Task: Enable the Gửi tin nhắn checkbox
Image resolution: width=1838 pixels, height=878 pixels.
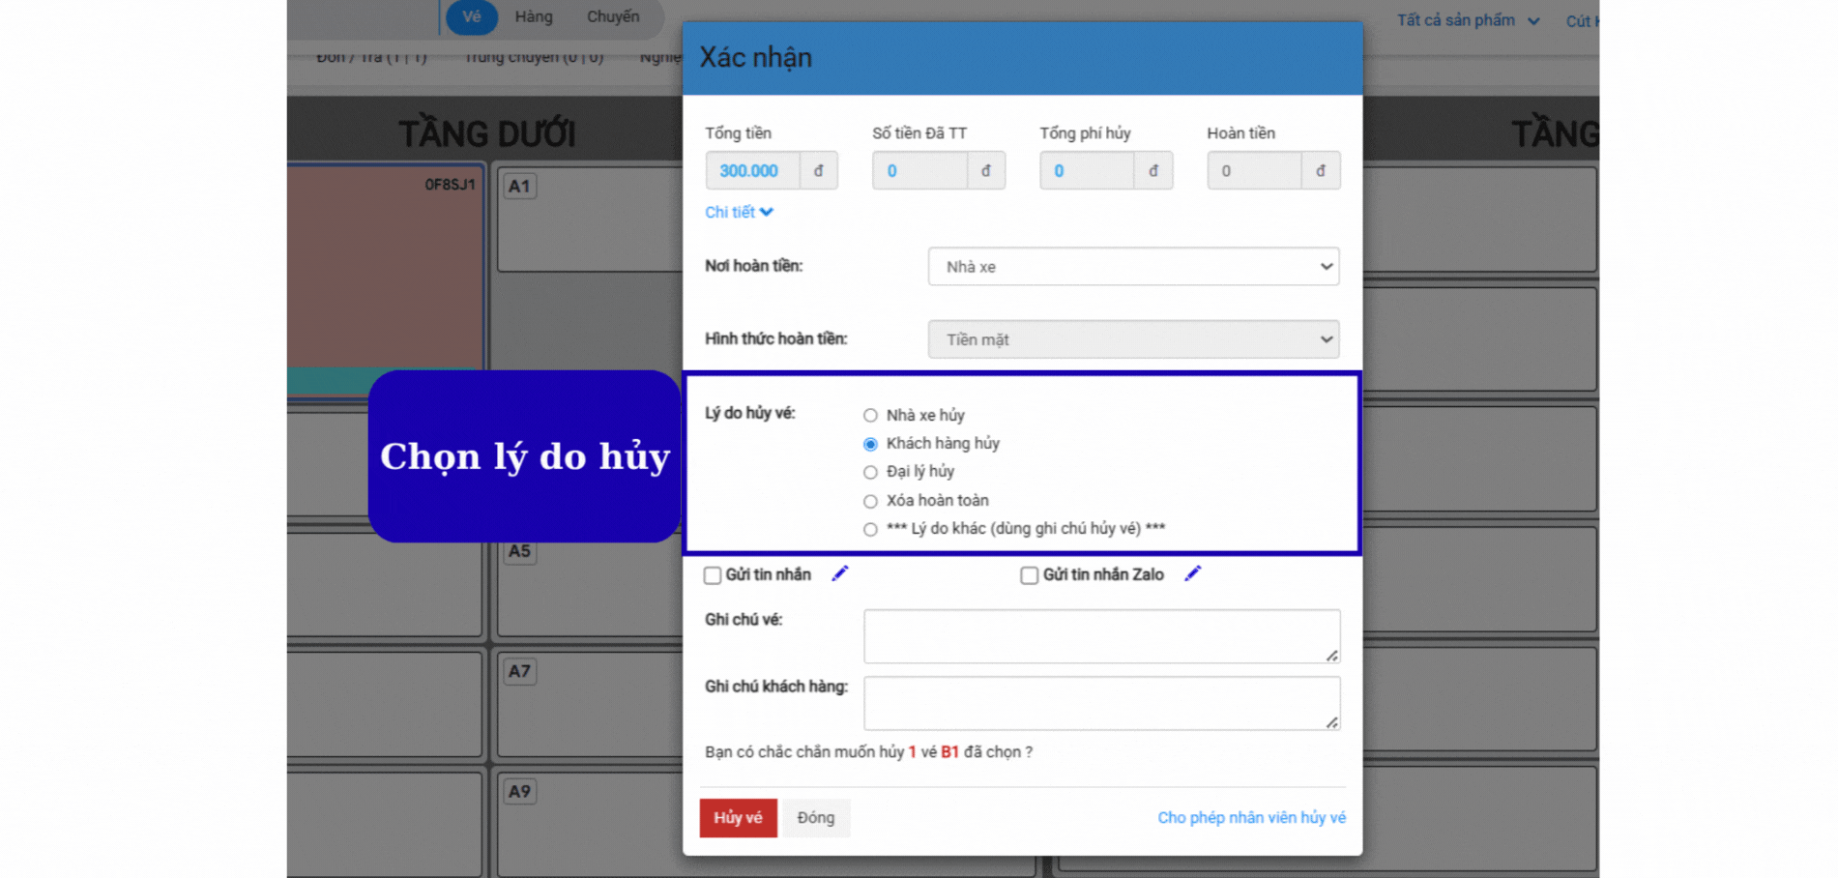Action: 713,575
